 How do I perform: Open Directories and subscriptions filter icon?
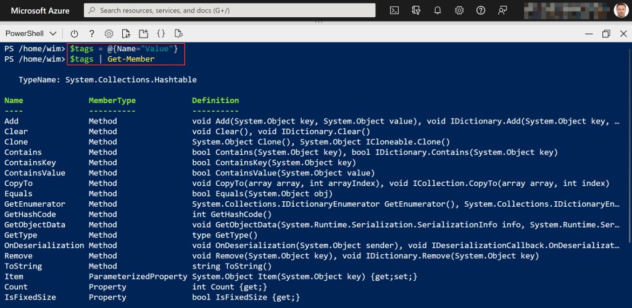(416, 10)
